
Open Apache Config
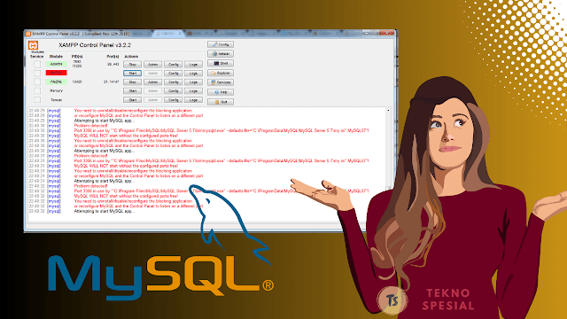pyautogui.click(x=174, y=65)
